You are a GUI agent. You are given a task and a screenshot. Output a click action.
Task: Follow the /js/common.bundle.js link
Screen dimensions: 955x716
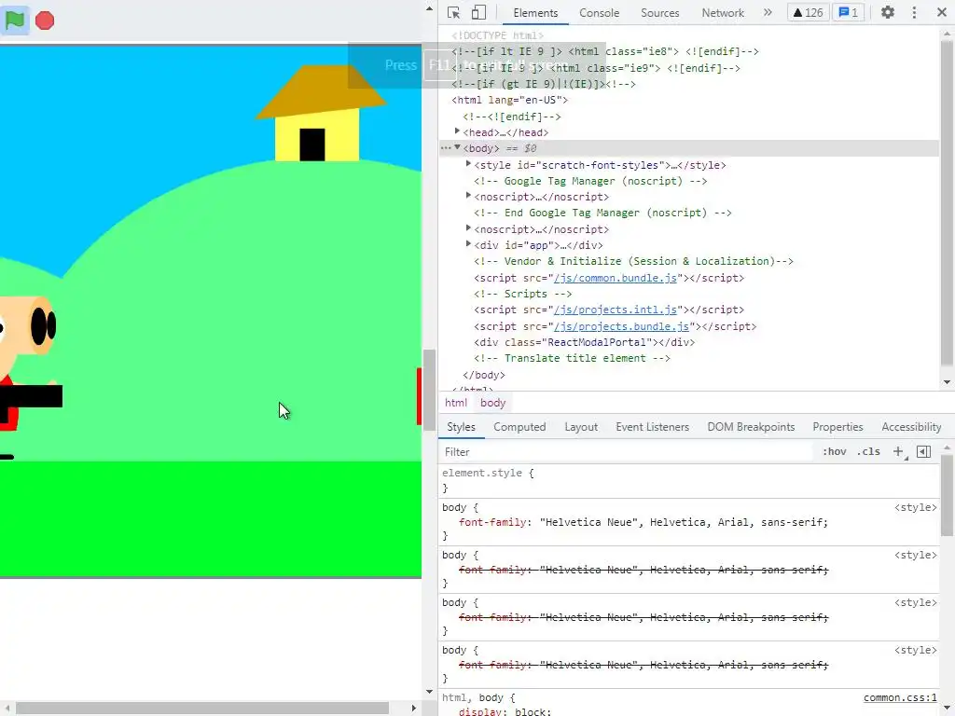tap(616, 278)
